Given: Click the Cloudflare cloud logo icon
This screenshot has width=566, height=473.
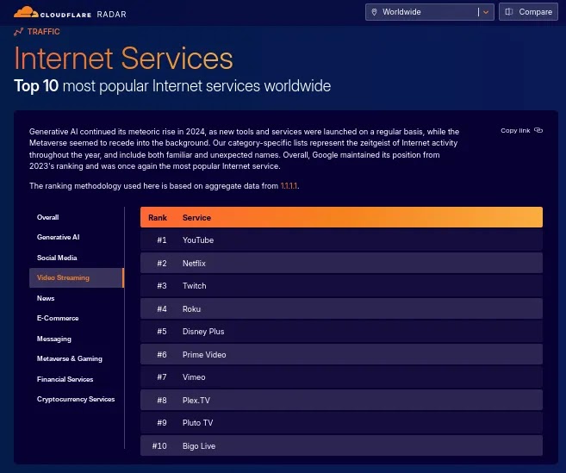Looking at the screenshot, I should 26,12.
